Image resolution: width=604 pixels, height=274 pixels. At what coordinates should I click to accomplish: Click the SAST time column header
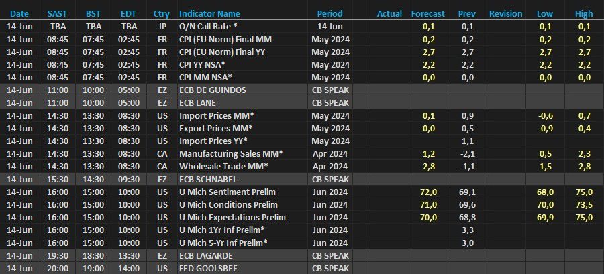56,13
